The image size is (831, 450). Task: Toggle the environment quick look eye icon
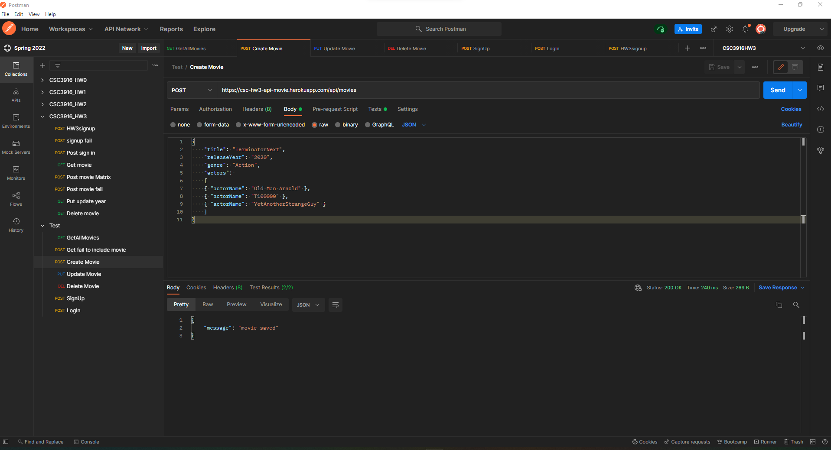[x=821, y=48]
